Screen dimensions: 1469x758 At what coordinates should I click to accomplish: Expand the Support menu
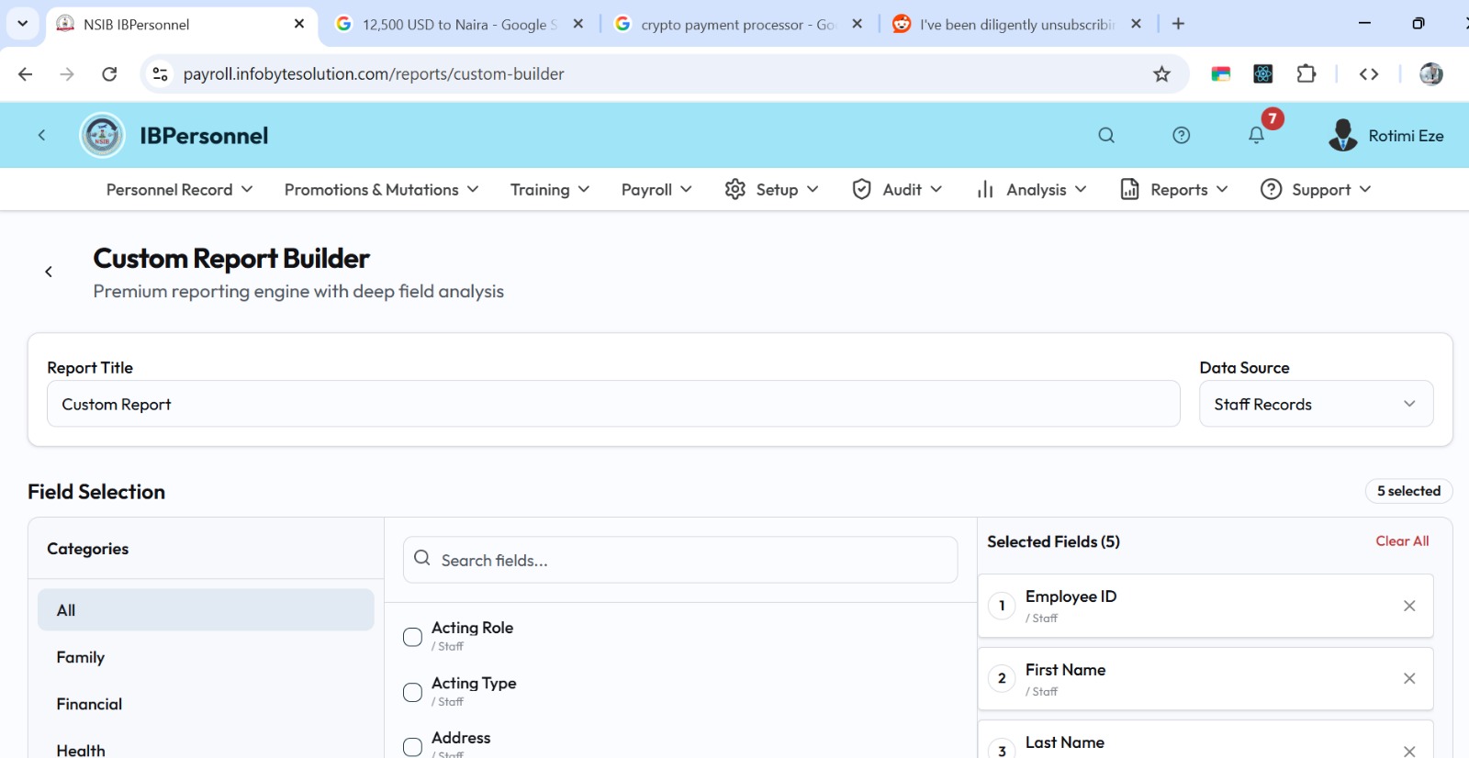click(x=1316, y=189)
